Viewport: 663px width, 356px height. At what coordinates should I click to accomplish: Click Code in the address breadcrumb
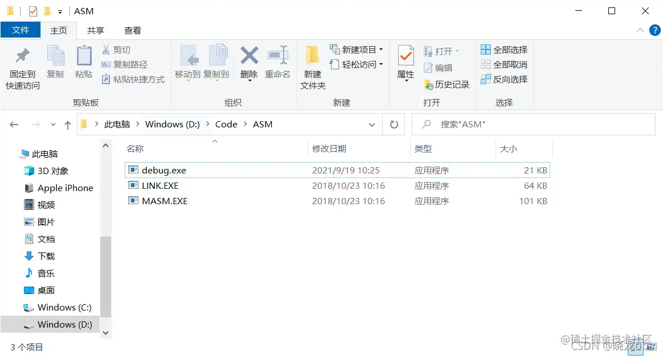tap(226, 124)
